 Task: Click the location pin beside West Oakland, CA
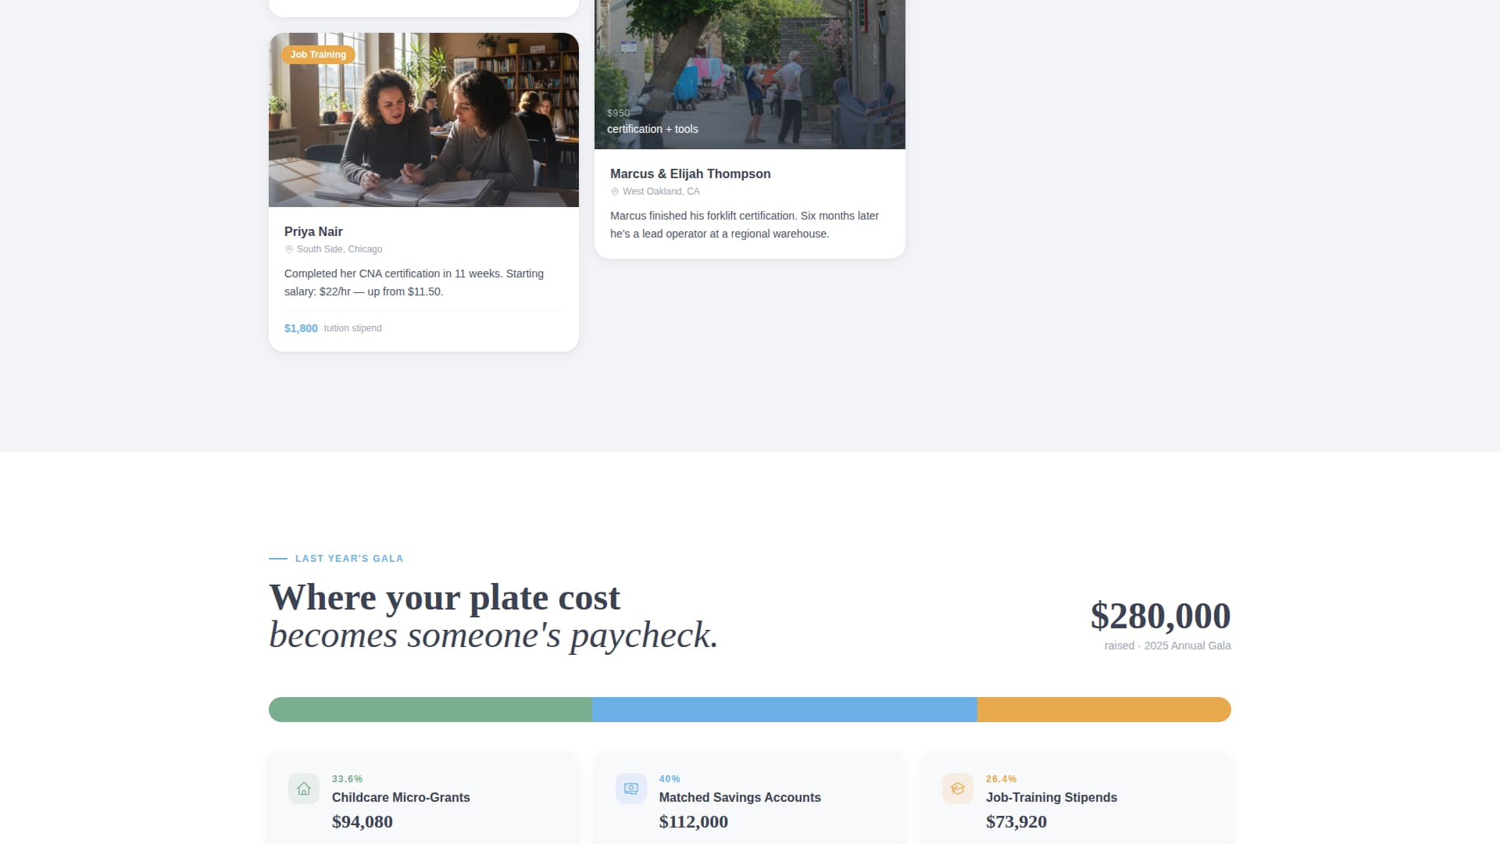[x=615, y=191]
